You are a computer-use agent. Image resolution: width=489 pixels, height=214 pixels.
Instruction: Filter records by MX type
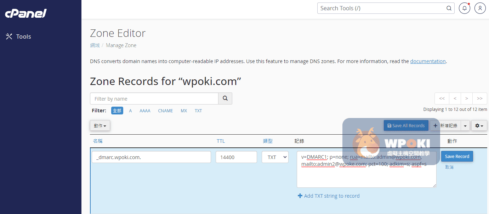click(x=184, y=111)
